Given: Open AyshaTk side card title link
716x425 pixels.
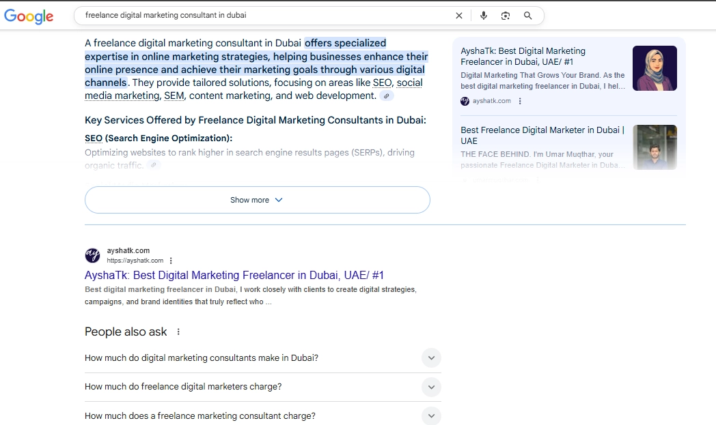Looking at the screenshot, I should [x=523, y=57].
